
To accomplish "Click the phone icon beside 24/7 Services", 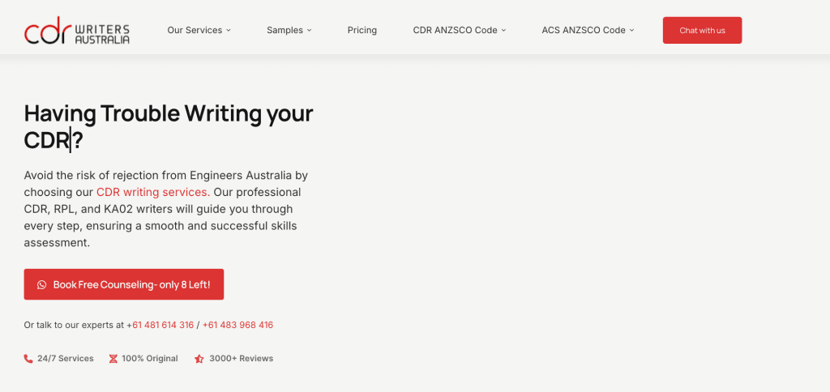I will (x=28, y=359).
